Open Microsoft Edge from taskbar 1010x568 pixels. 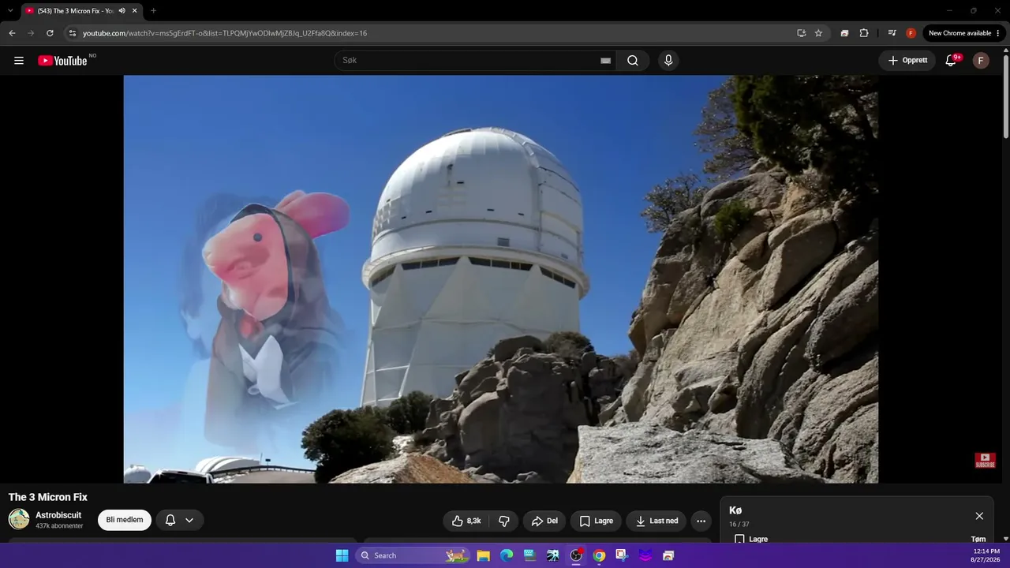(x=507, y=555)
